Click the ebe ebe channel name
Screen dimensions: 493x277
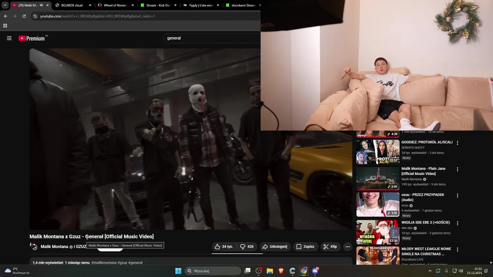(x=407, y=228)
